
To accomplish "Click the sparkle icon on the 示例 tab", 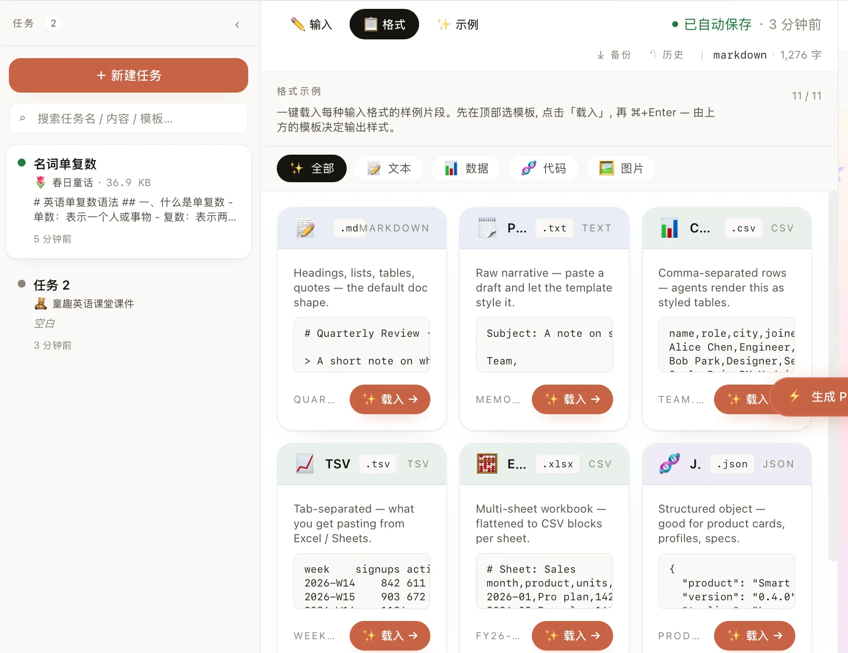I will (444, 24).
